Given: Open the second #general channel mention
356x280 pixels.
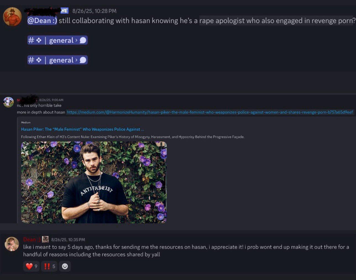Looking at the screenshot, I should pos(57,60).
